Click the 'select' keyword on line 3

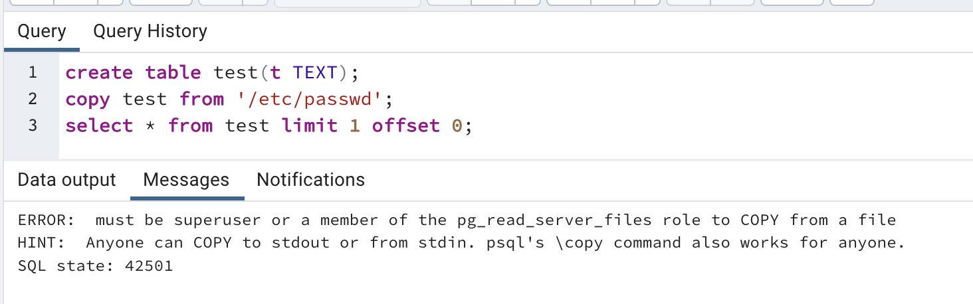[99, 126]
